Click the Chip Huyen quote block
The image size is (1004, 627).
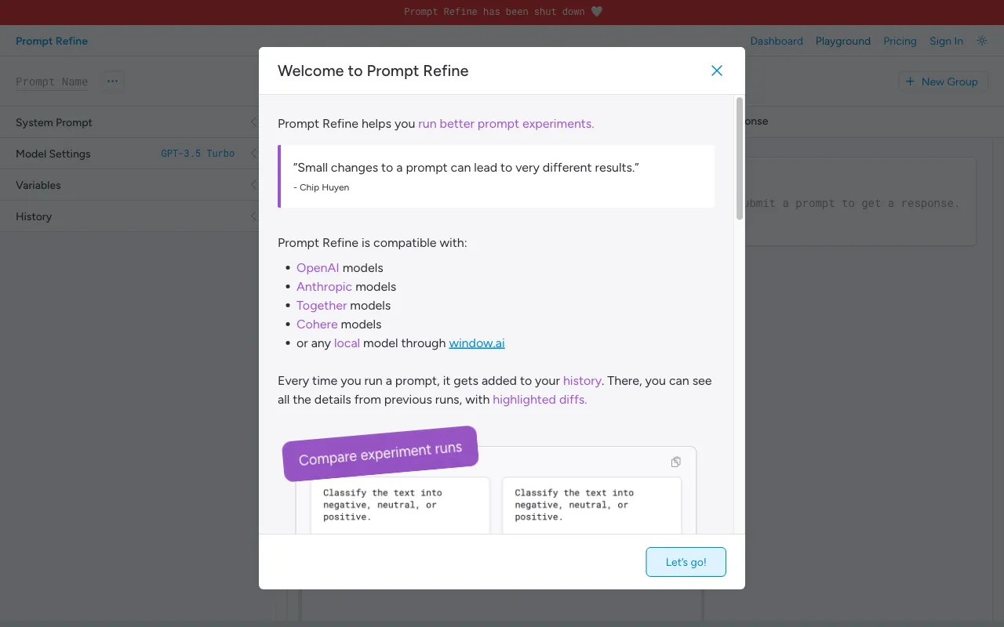496,176
